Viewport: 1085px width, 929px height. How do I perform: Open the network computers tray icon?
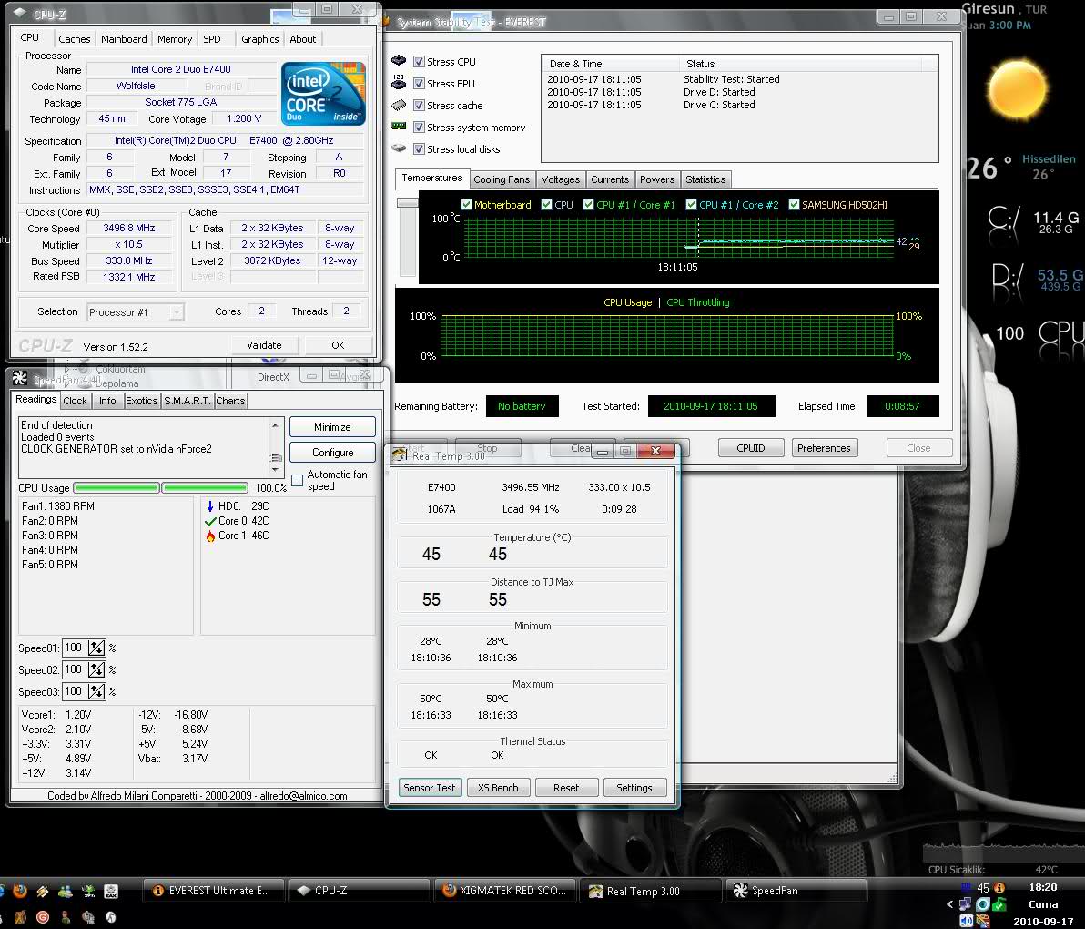tap(965, 904)
